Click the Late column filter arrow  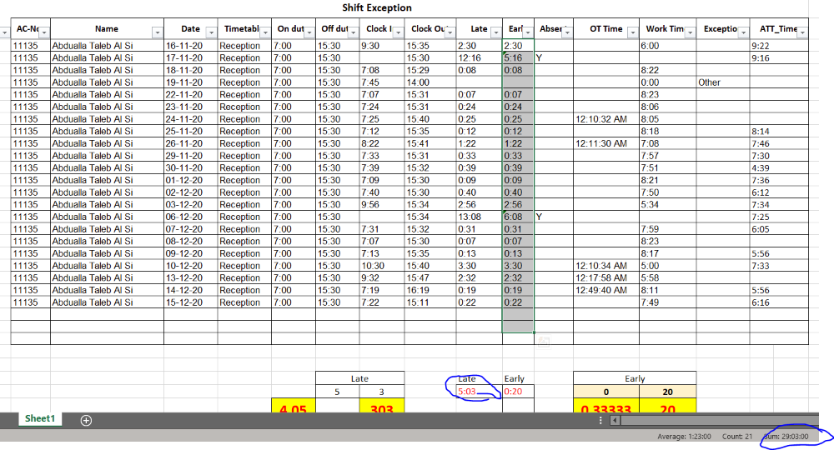pos(494,32)
